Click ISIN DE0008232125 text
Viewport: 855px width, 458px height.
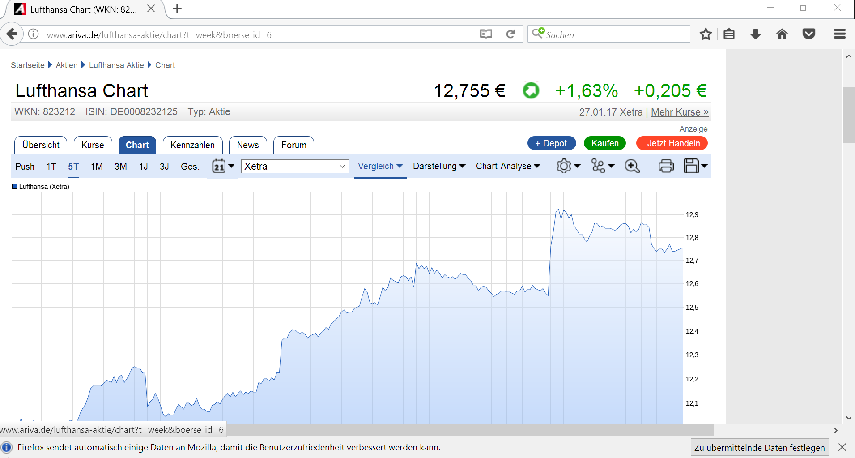click(x=132, y=112)
